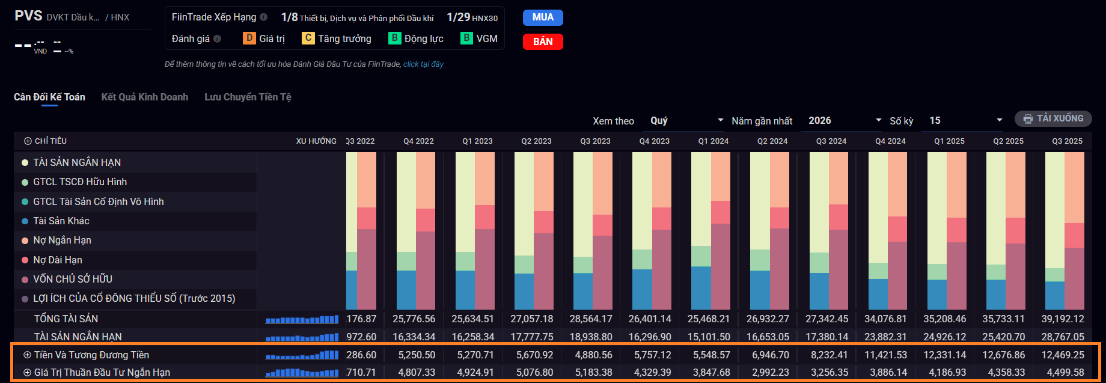This screenshot has width=1106, height=383.
Task: Click the C rating badge for Tăng trưởng
Action: coord(308,38)
